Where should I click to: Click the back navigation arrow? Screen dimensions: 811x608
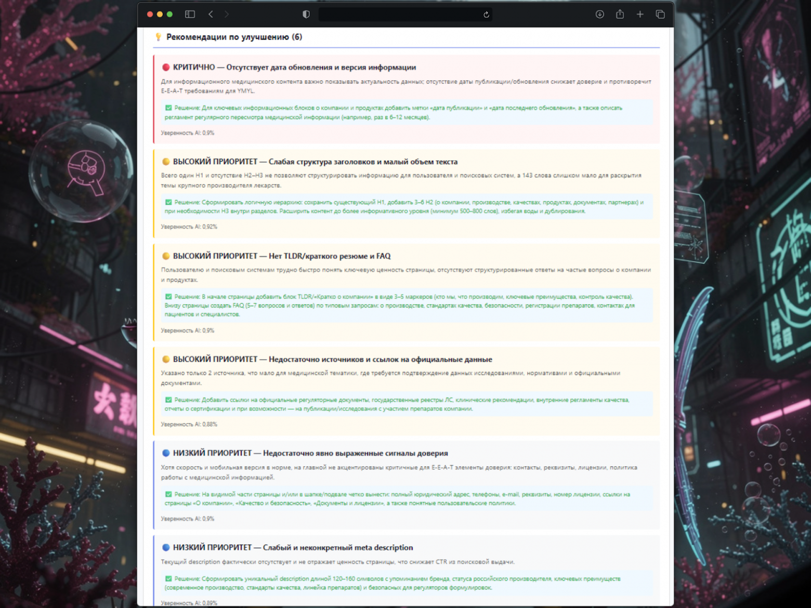[x=211, y=14]
